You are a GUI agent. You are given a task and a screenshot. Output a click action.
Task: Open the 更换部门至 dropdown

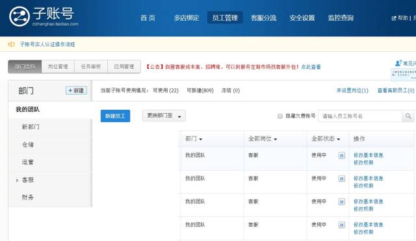coord(164,116)
